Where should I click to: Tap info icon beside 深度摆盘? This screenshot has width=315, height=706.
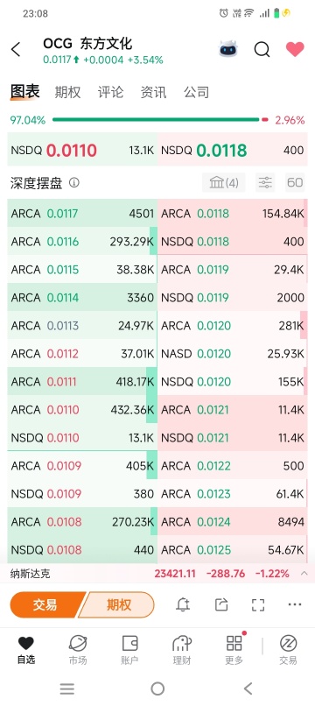(74, 183)
